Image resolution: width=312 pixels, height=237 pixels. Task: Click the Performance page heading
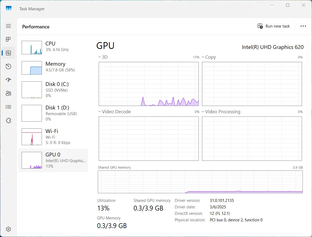tap(36, 27)
